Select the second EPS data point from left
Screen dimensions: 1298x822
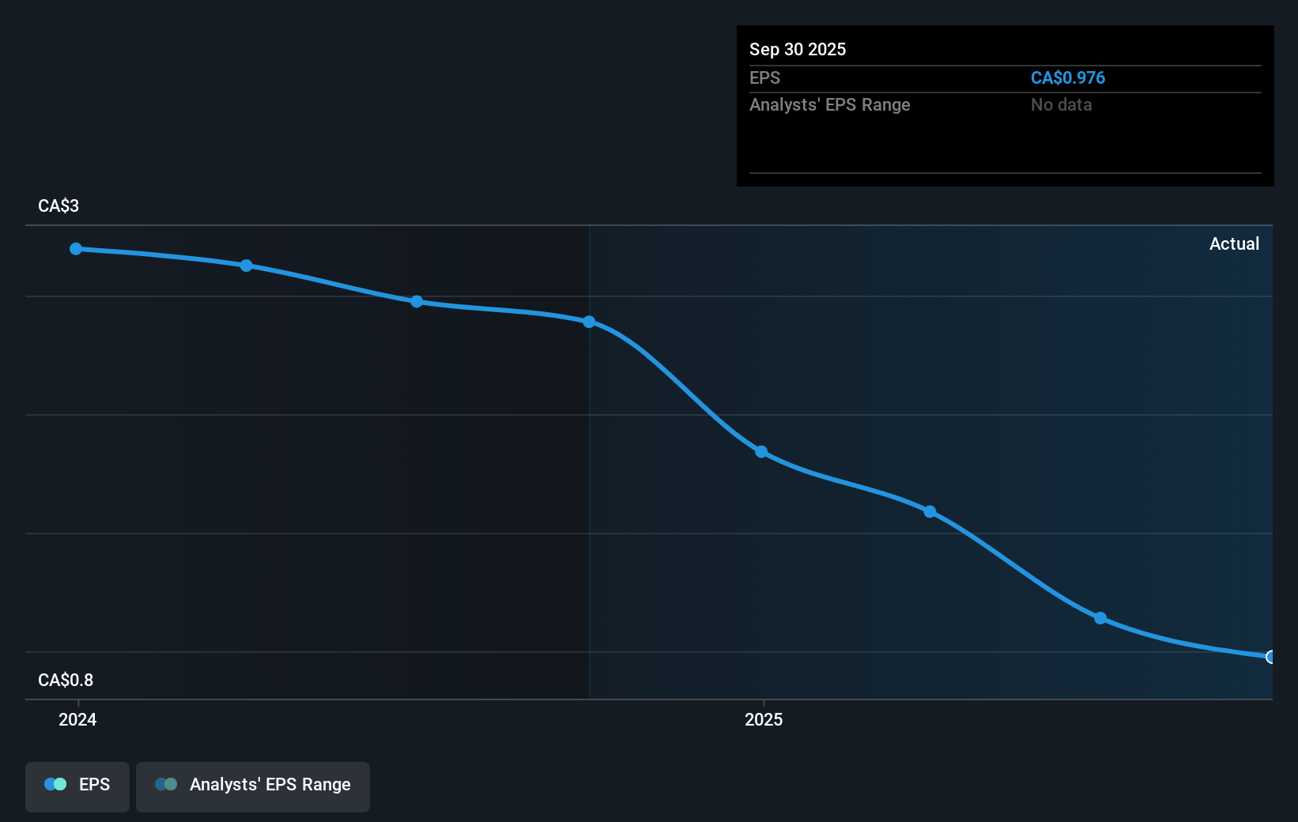pyautogui.click(x=247, y=266)
